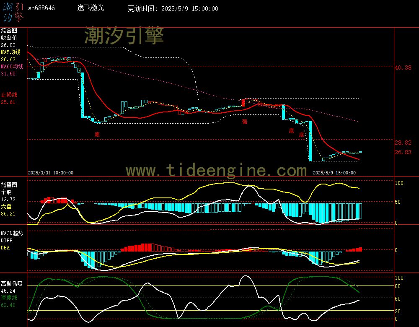Click the update time 2025/5/9 15:00:00 in header
Image resolution: width=419 pixels, height=327 pixels.
coord(190,8)
